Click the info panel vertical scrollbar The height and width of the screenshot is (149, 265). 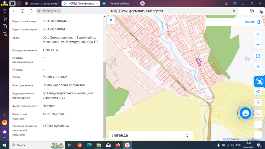105,100
